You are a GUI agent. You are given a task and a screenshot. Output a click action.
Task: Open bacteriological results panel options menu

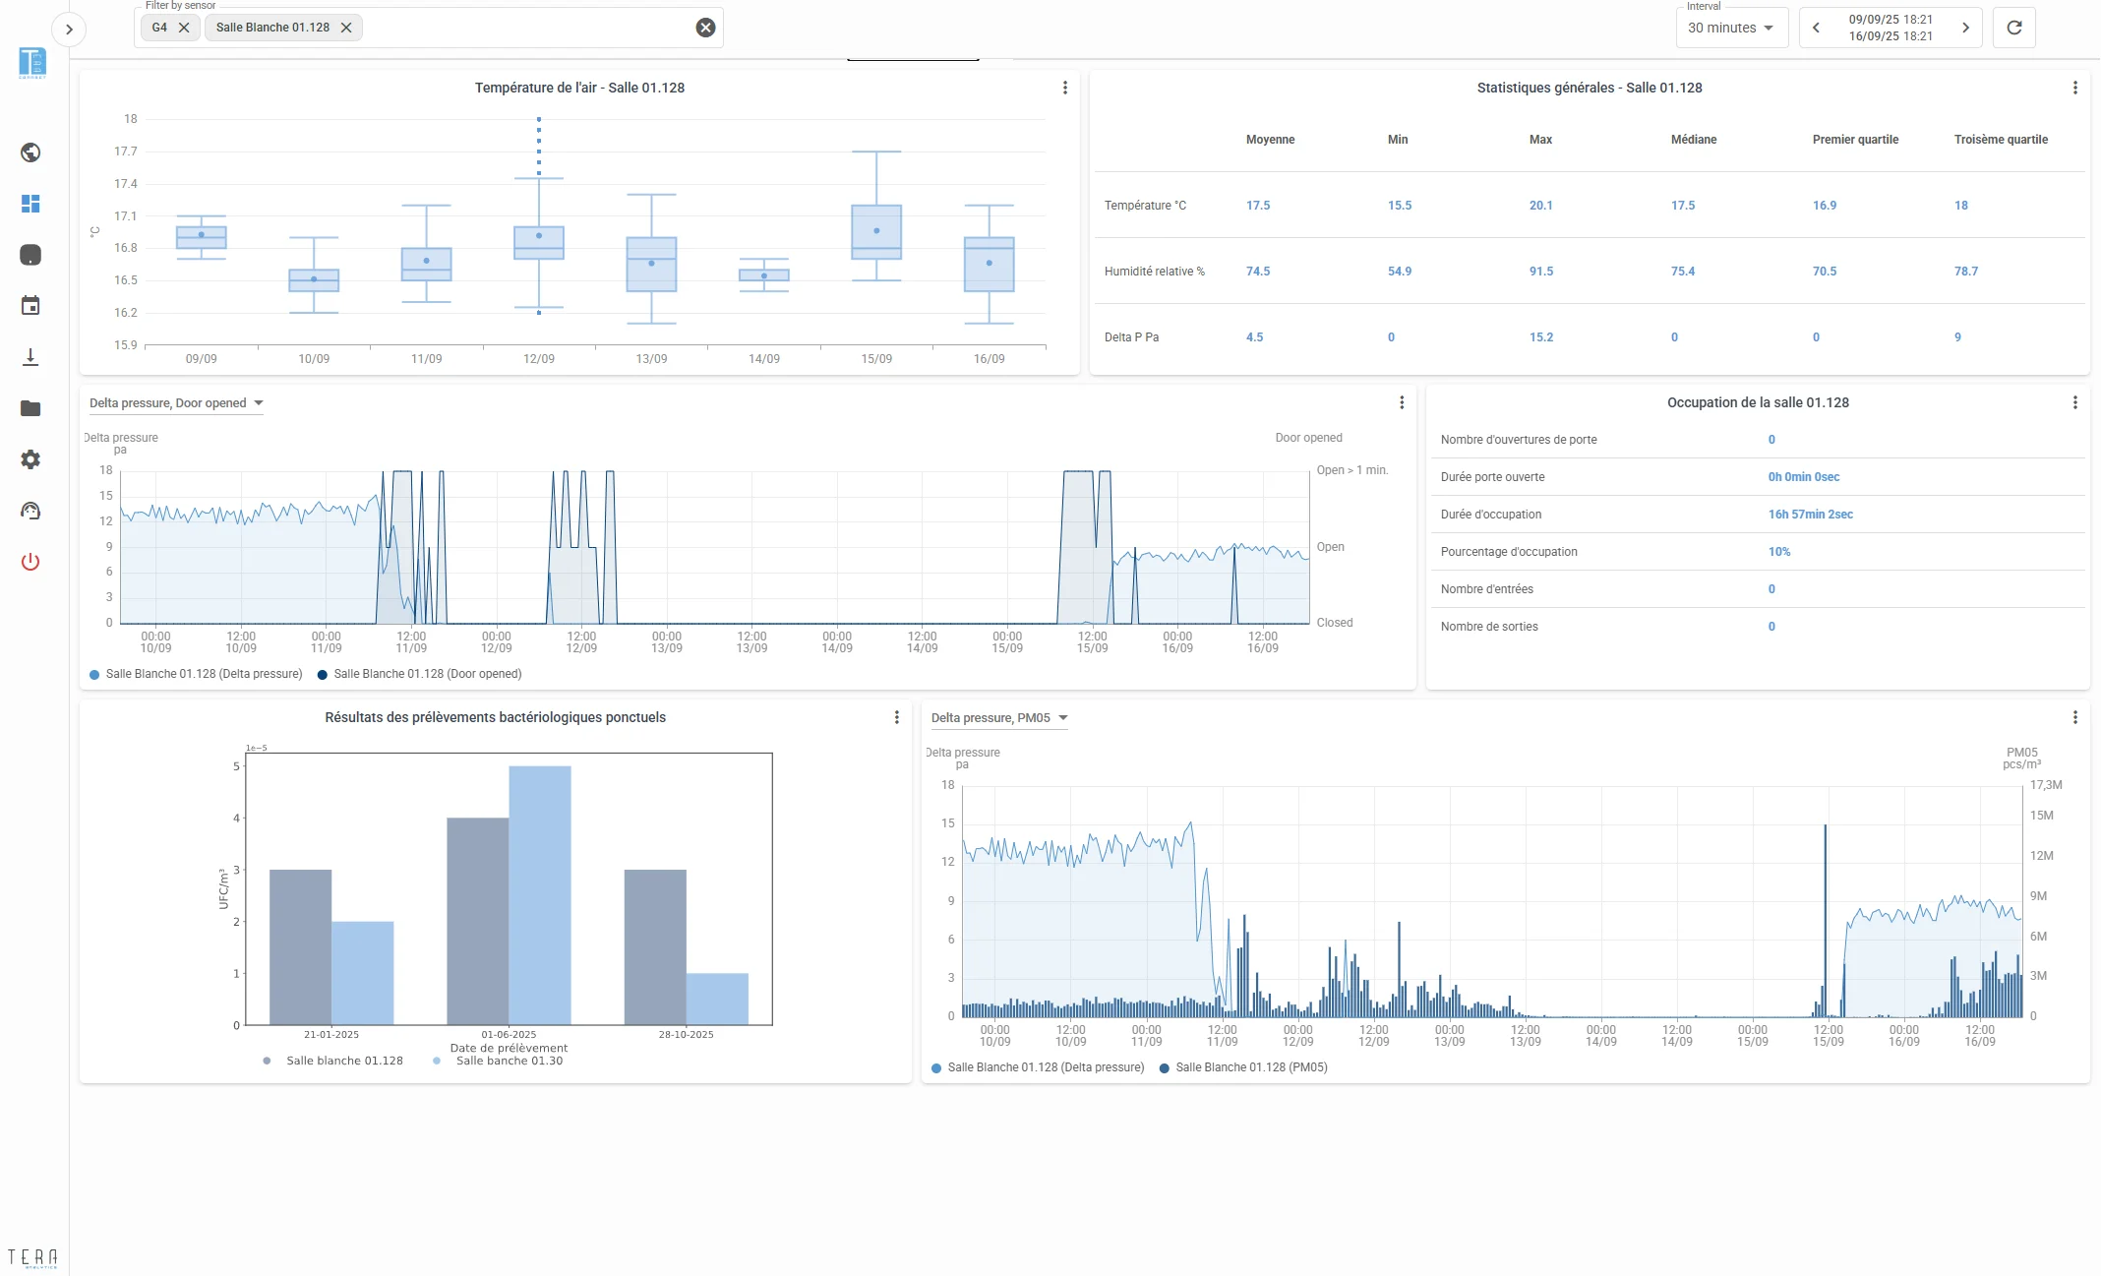pyautogui.click(x=897, y=717)
